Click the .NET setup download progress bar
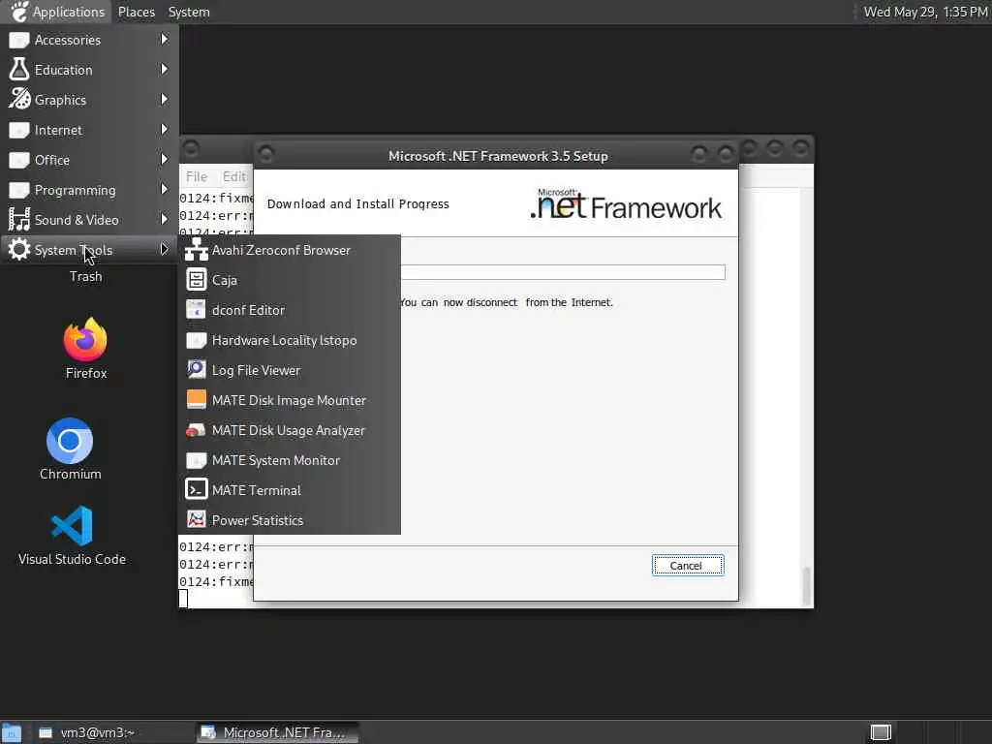Viewport: 992px width, 744px height. tap(563, 272)
